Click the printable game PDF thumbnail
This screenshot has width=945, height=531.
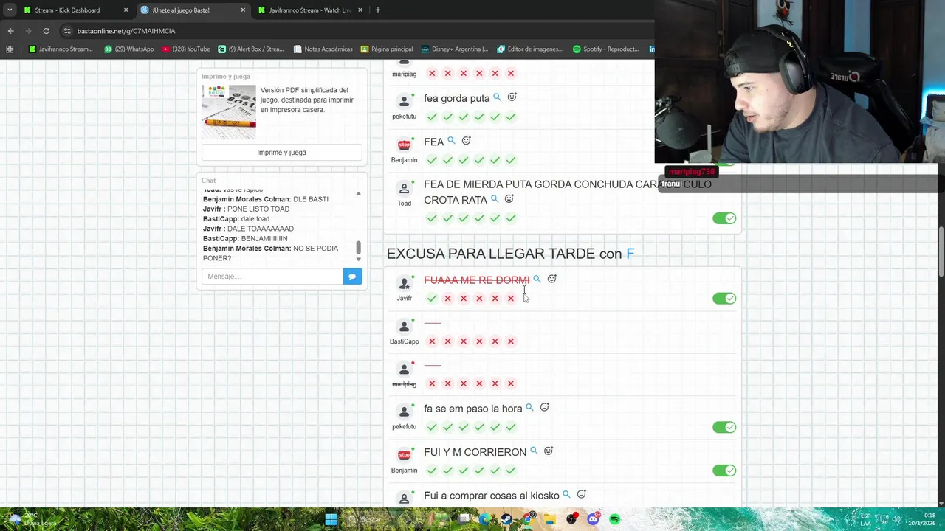229,112
